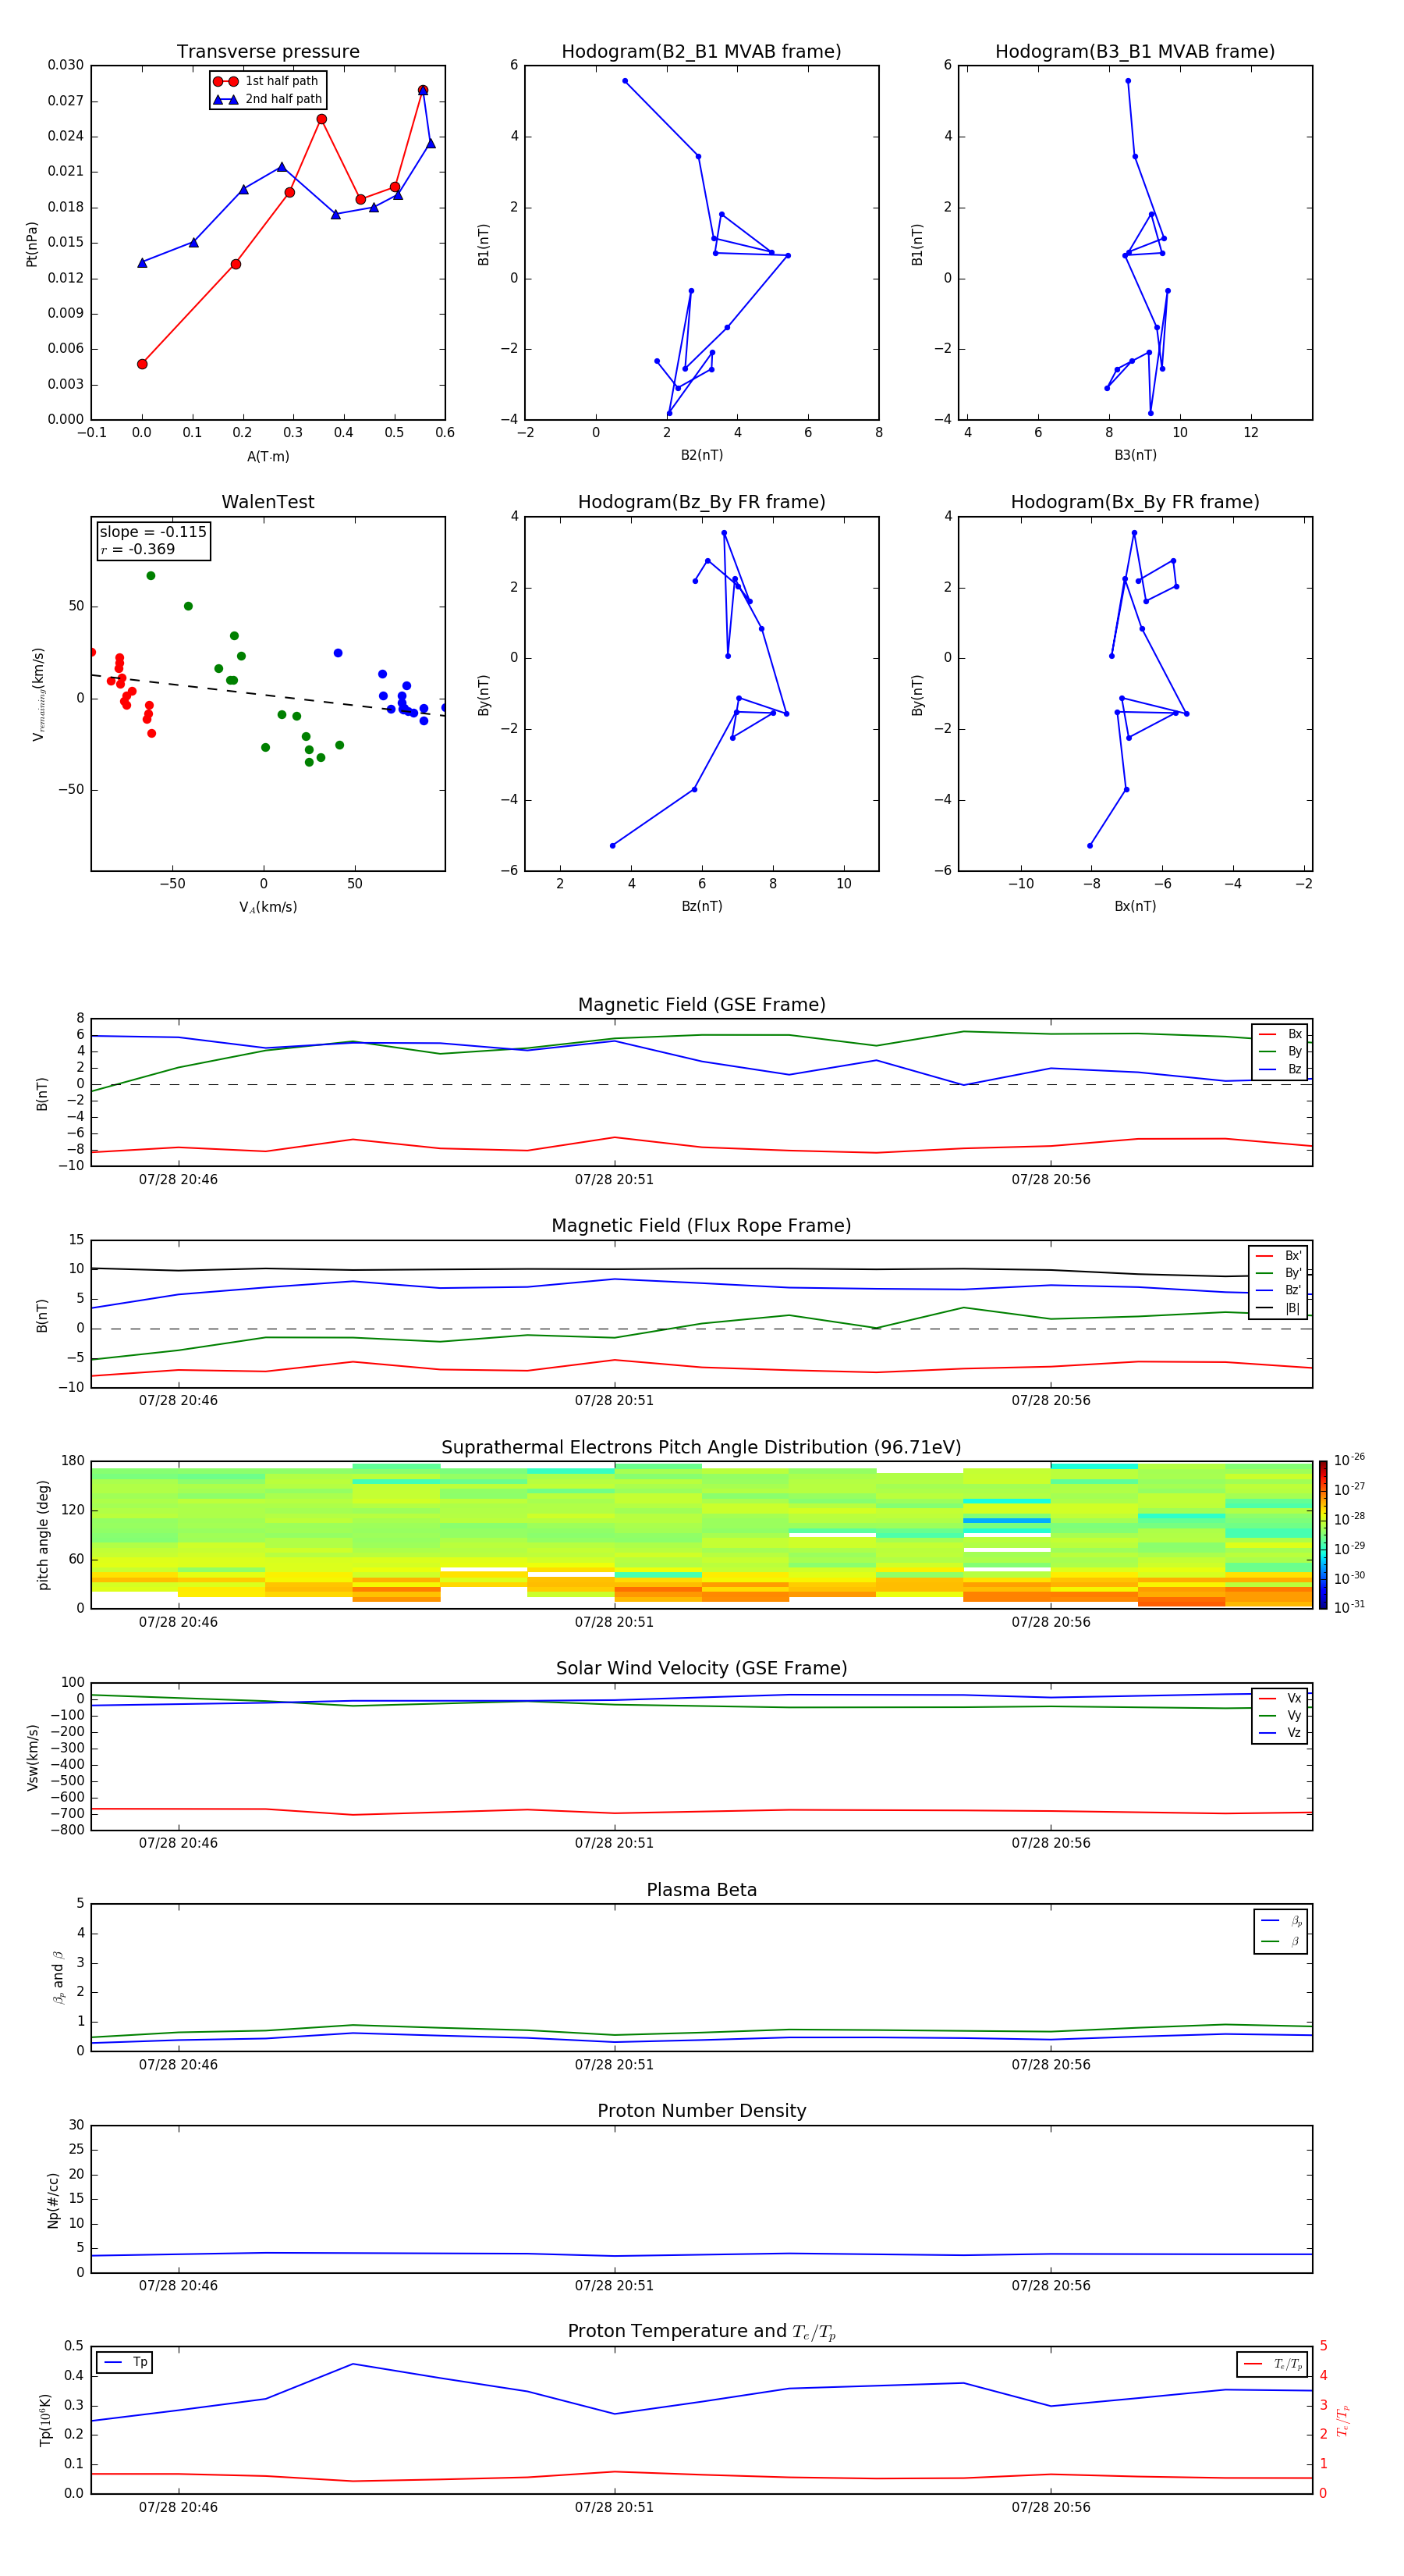Click 'Hodogram(B3_B1 MVAB frame)' title
The width and height of the screenshot is (1404, 2576).
click(x=1135, y=52)
